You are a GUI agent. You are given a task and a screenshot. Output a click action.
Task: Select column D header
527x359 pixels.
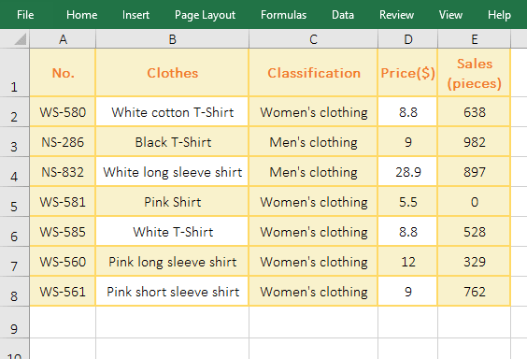(x=408, y=39)
